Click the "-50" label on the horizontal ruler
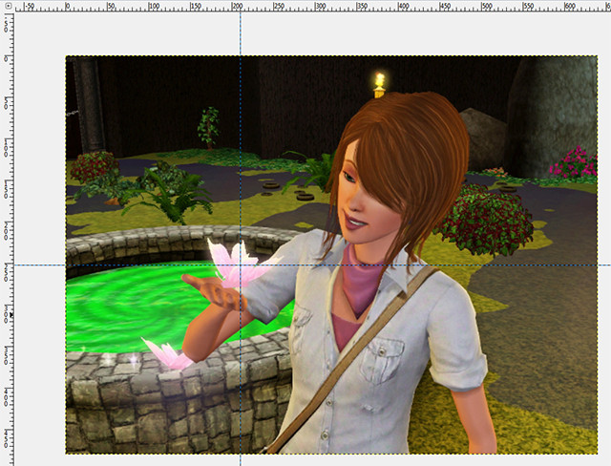Image resolution: width=611 pixels, height=466 pixels. pos(30,7)
